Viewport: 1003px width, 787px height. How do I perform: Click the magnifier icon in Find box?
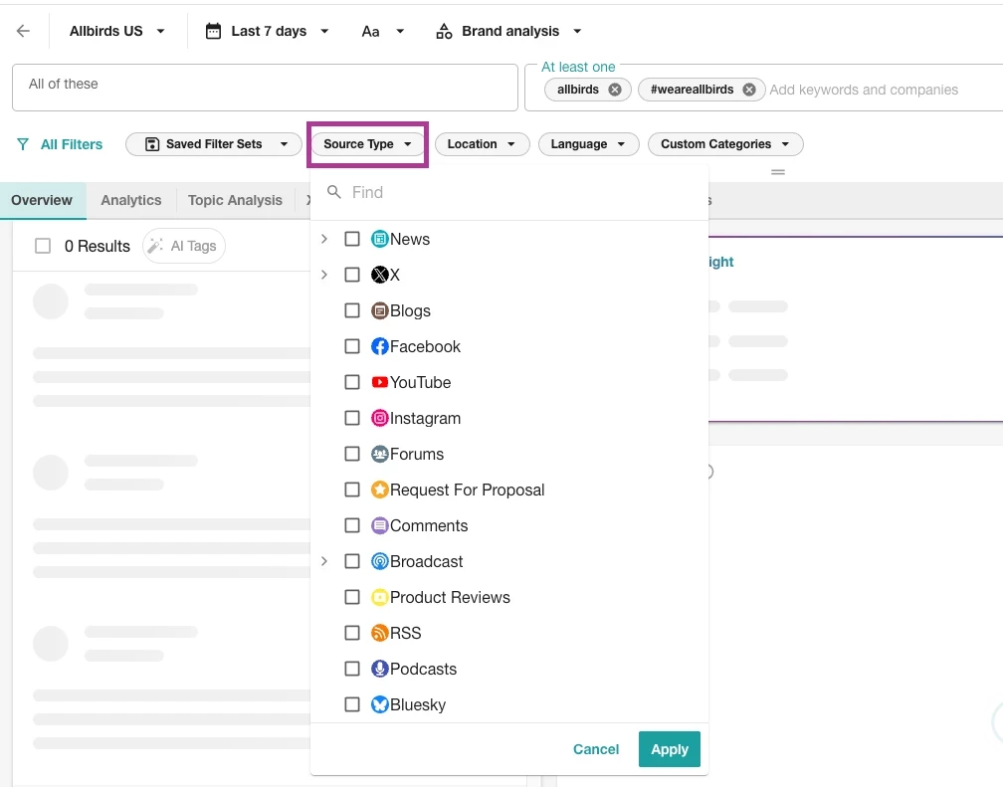[x=334, y=192]
